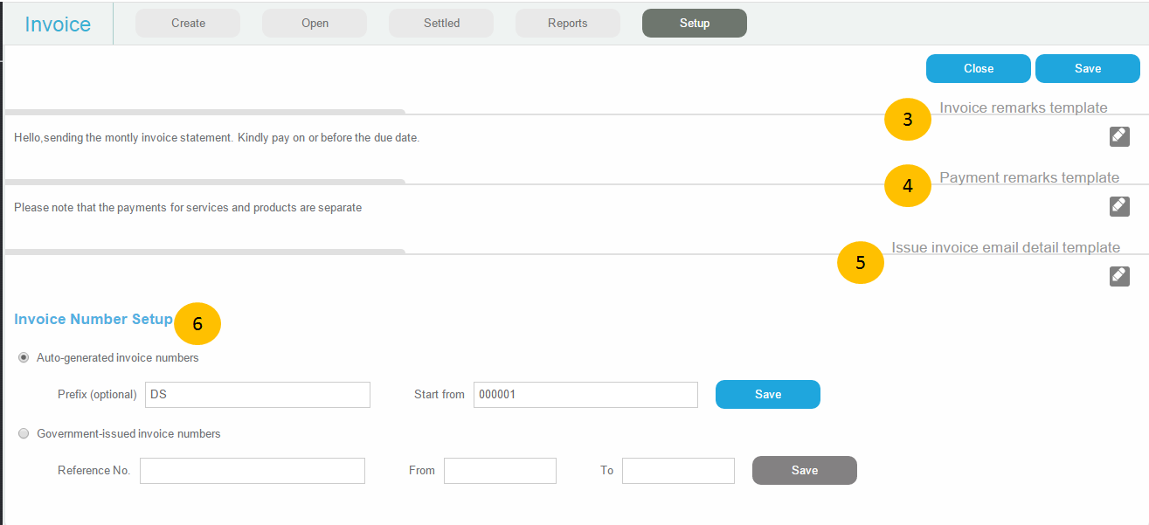Click the Invoice Number Setup heading
Screen dimensions: 1149x525
click(x=93, y=320)
